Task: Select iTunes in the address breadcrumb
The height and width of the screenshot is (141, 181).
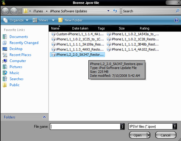Action: pos(38,11)
